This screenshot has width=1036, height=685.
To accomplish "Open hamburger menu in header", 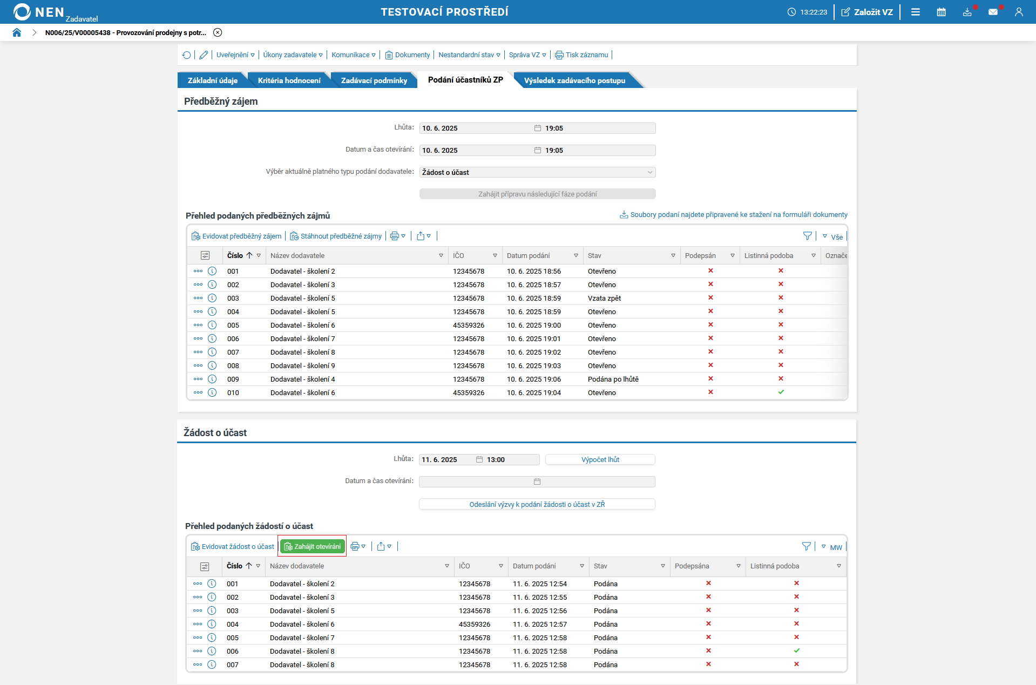I will coord(916,12).
